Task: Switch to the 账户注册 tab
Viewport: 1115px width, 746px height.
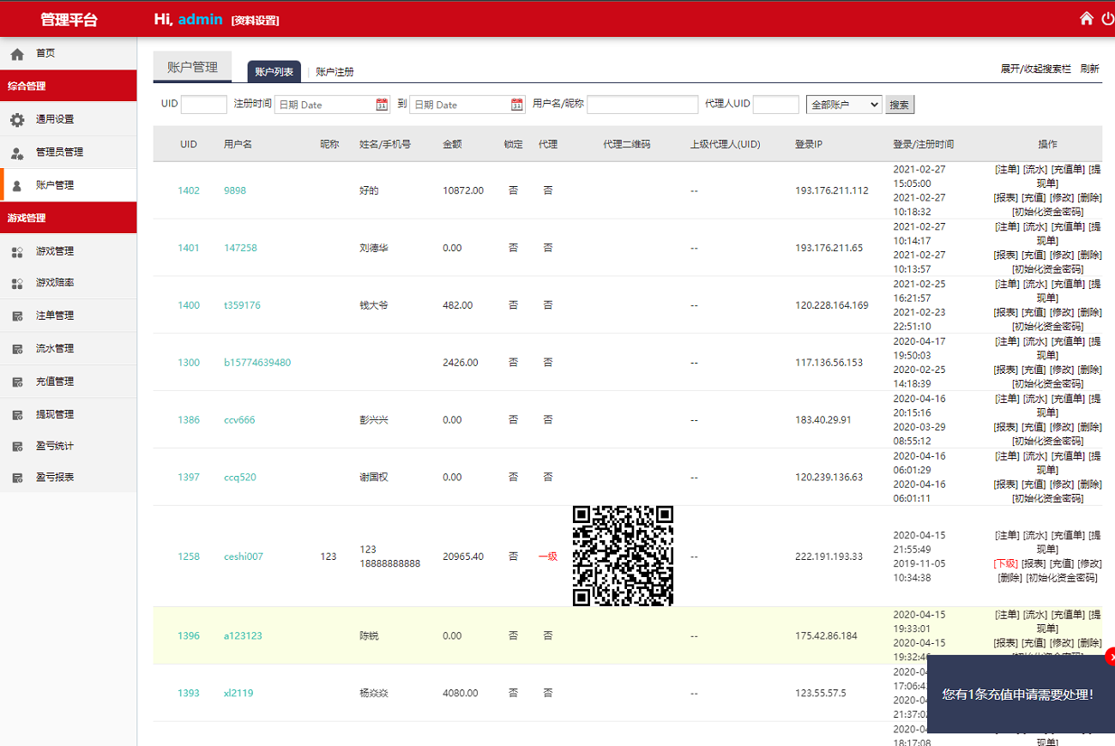Action: click(x=334, y=72)
